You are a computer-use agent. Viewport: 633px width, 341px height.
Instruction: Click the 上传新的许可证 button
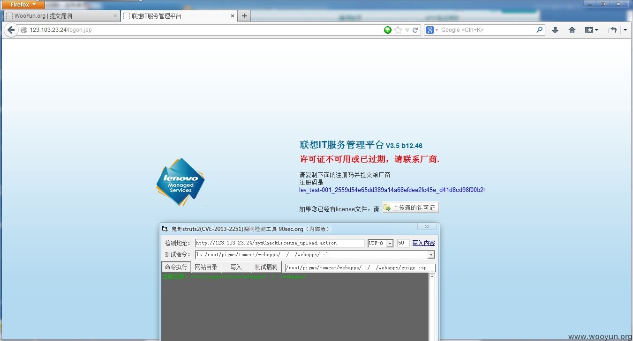click(x=411, y=208)
